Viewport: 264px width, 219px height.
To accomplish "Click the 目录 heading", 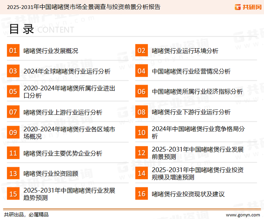I will [21, 29].
